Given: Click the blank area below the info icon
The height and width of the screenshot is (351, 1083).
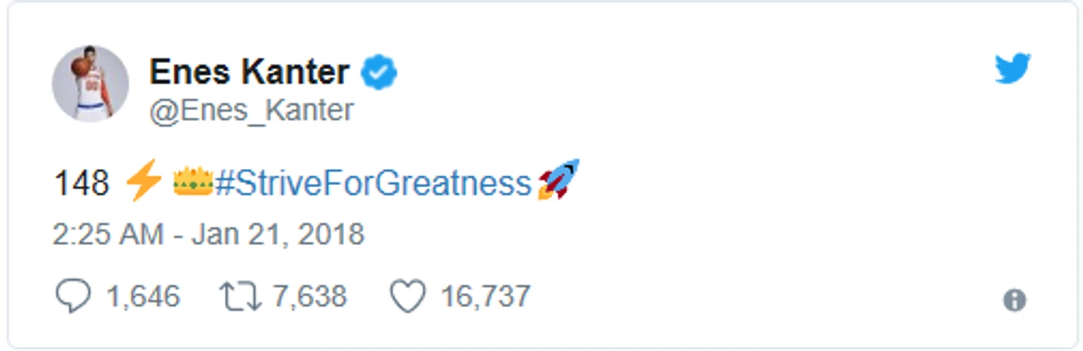Looking at the screenshot, I should coord(1014,330).
